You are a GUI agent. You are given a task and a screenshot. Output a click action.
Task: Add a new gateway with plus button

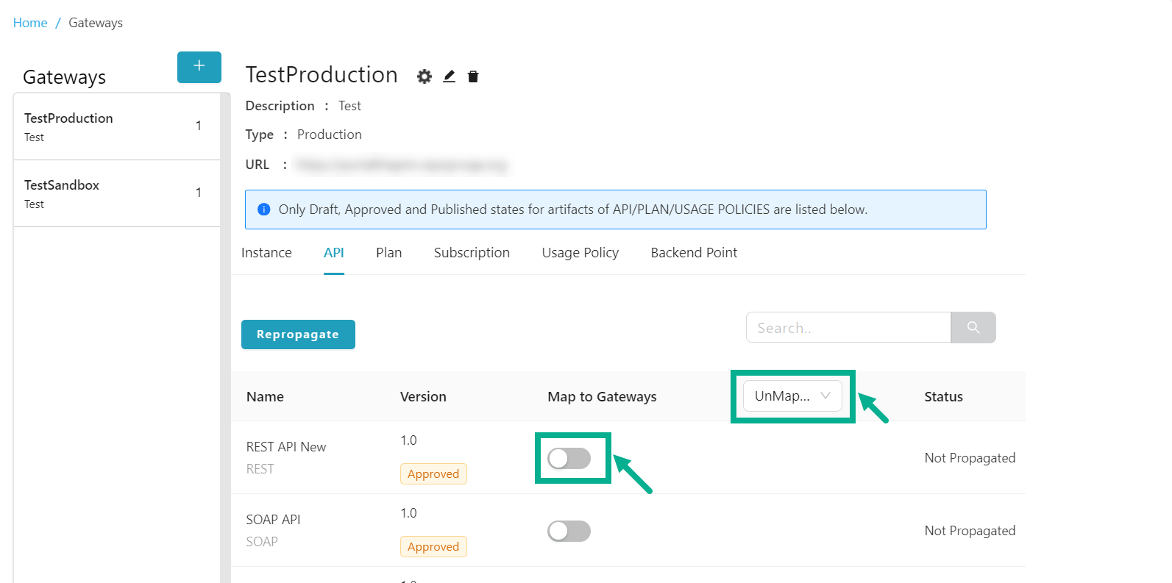199,67
